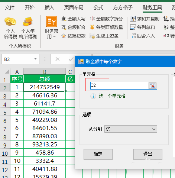Viewport: 175px width, 178px height.
Task: Select the 金额数字拆分 tool
Action: (x=106, y=19)
